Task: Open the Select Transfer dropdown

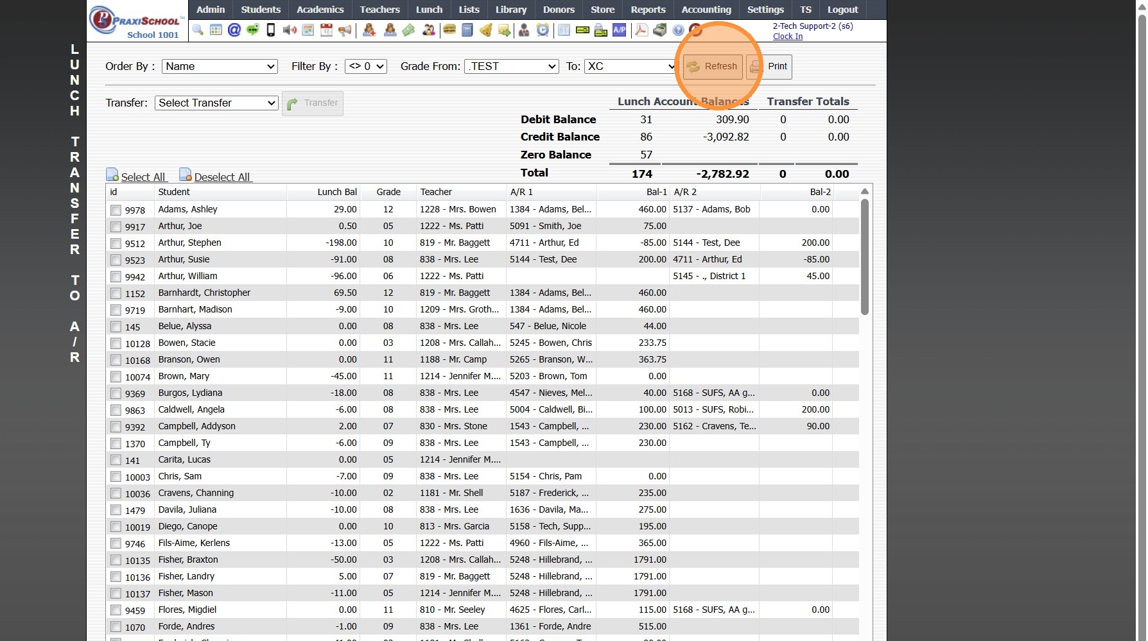Action: pos(216,103)
